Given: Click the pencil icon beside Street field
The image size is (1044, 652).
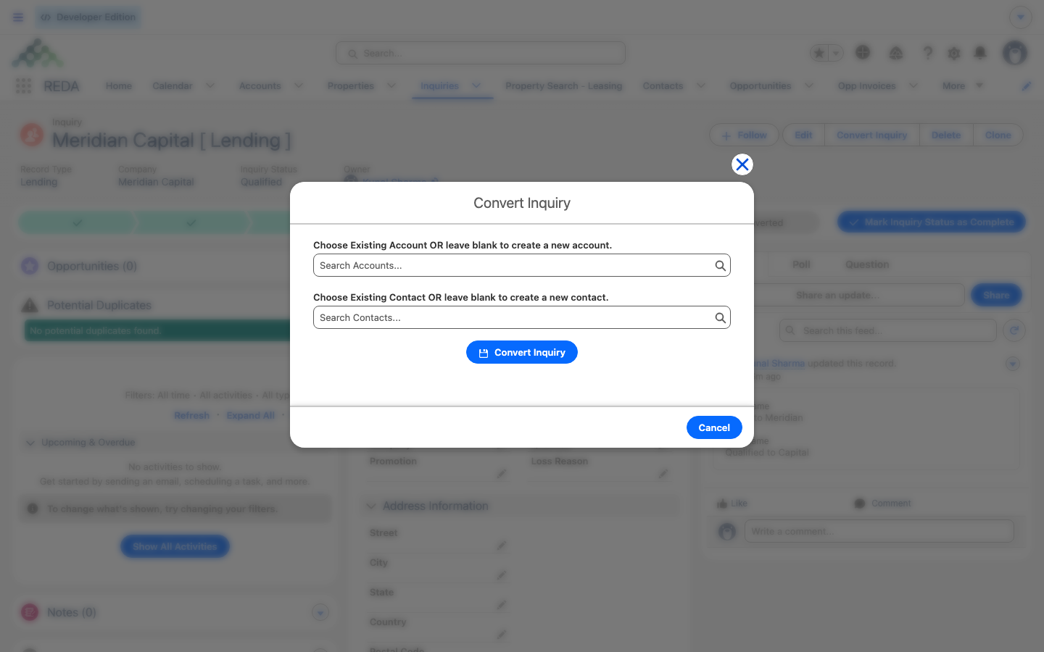Looking at the screenshot, I should tap(501, 546).
